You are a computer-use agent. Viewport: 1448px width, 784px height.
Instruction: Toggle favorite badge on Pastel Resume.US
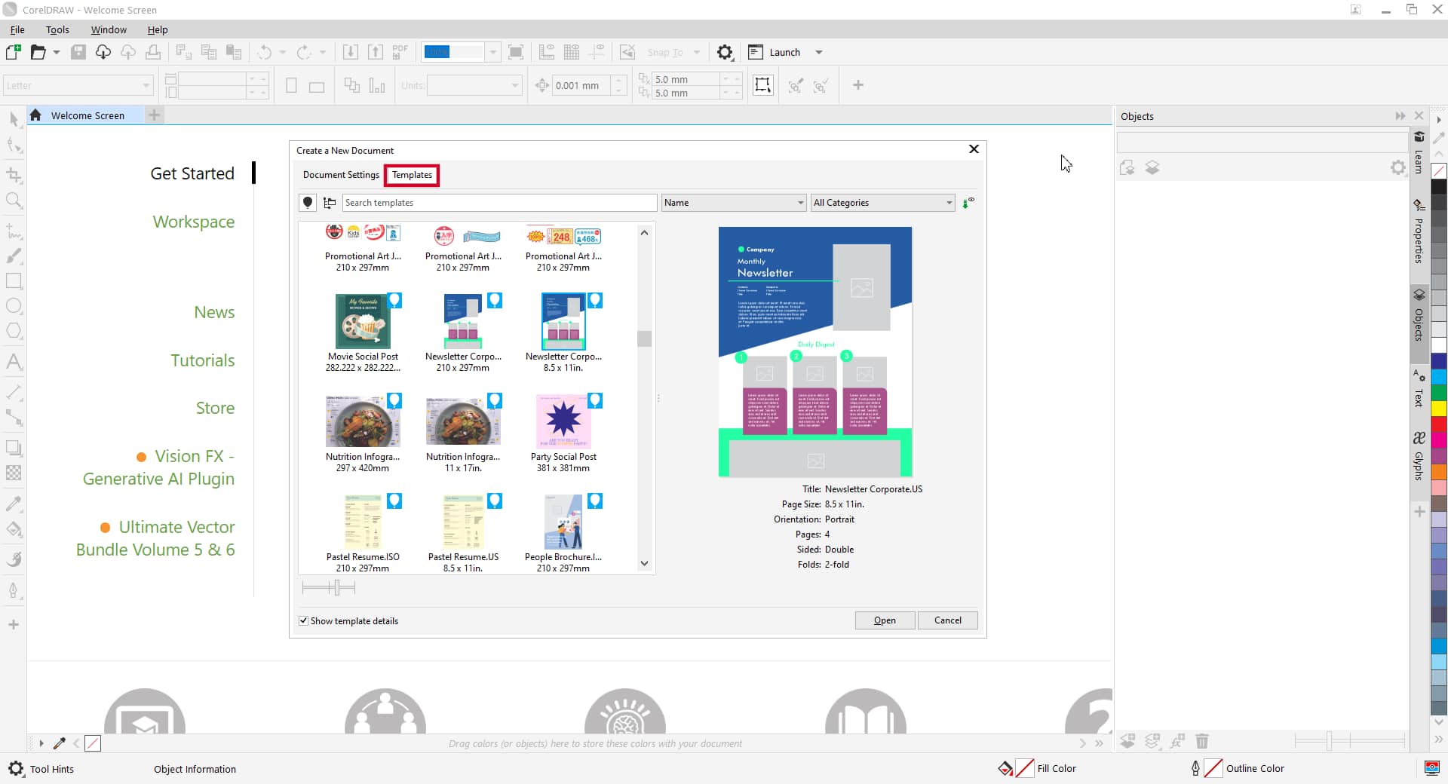pos(495,501)
